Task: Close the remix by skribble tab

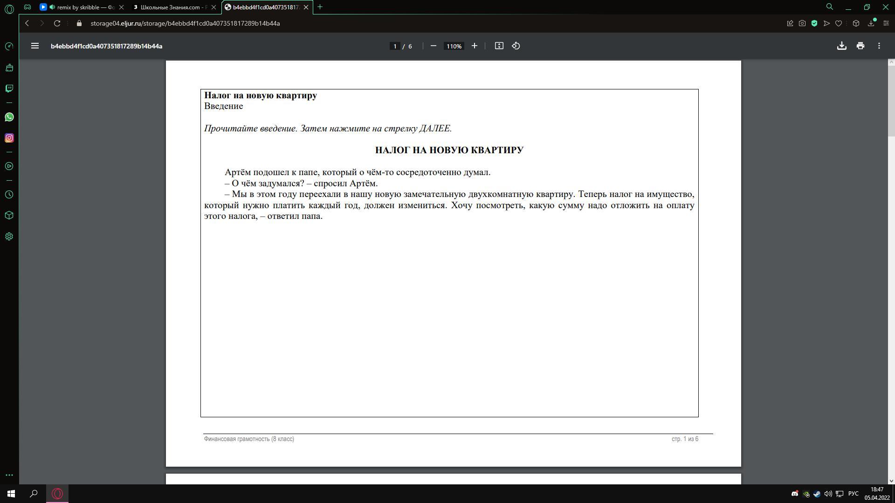Action: [x=122, y=7]
